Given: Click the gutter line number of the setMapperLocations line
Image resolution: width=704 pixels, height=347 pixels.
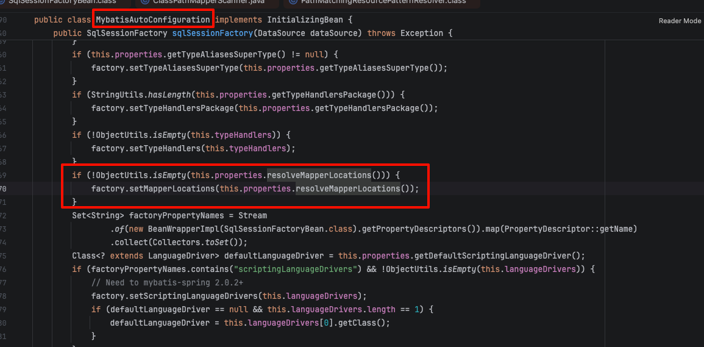Looking at the screenshot, I should click(x=4, y=189).
